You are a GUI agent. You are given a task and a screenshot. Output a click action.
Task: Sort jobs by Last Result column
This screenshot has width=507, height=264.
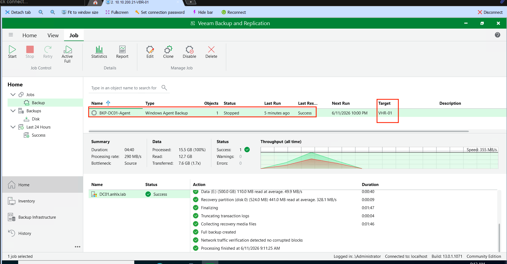click(308, 103)
